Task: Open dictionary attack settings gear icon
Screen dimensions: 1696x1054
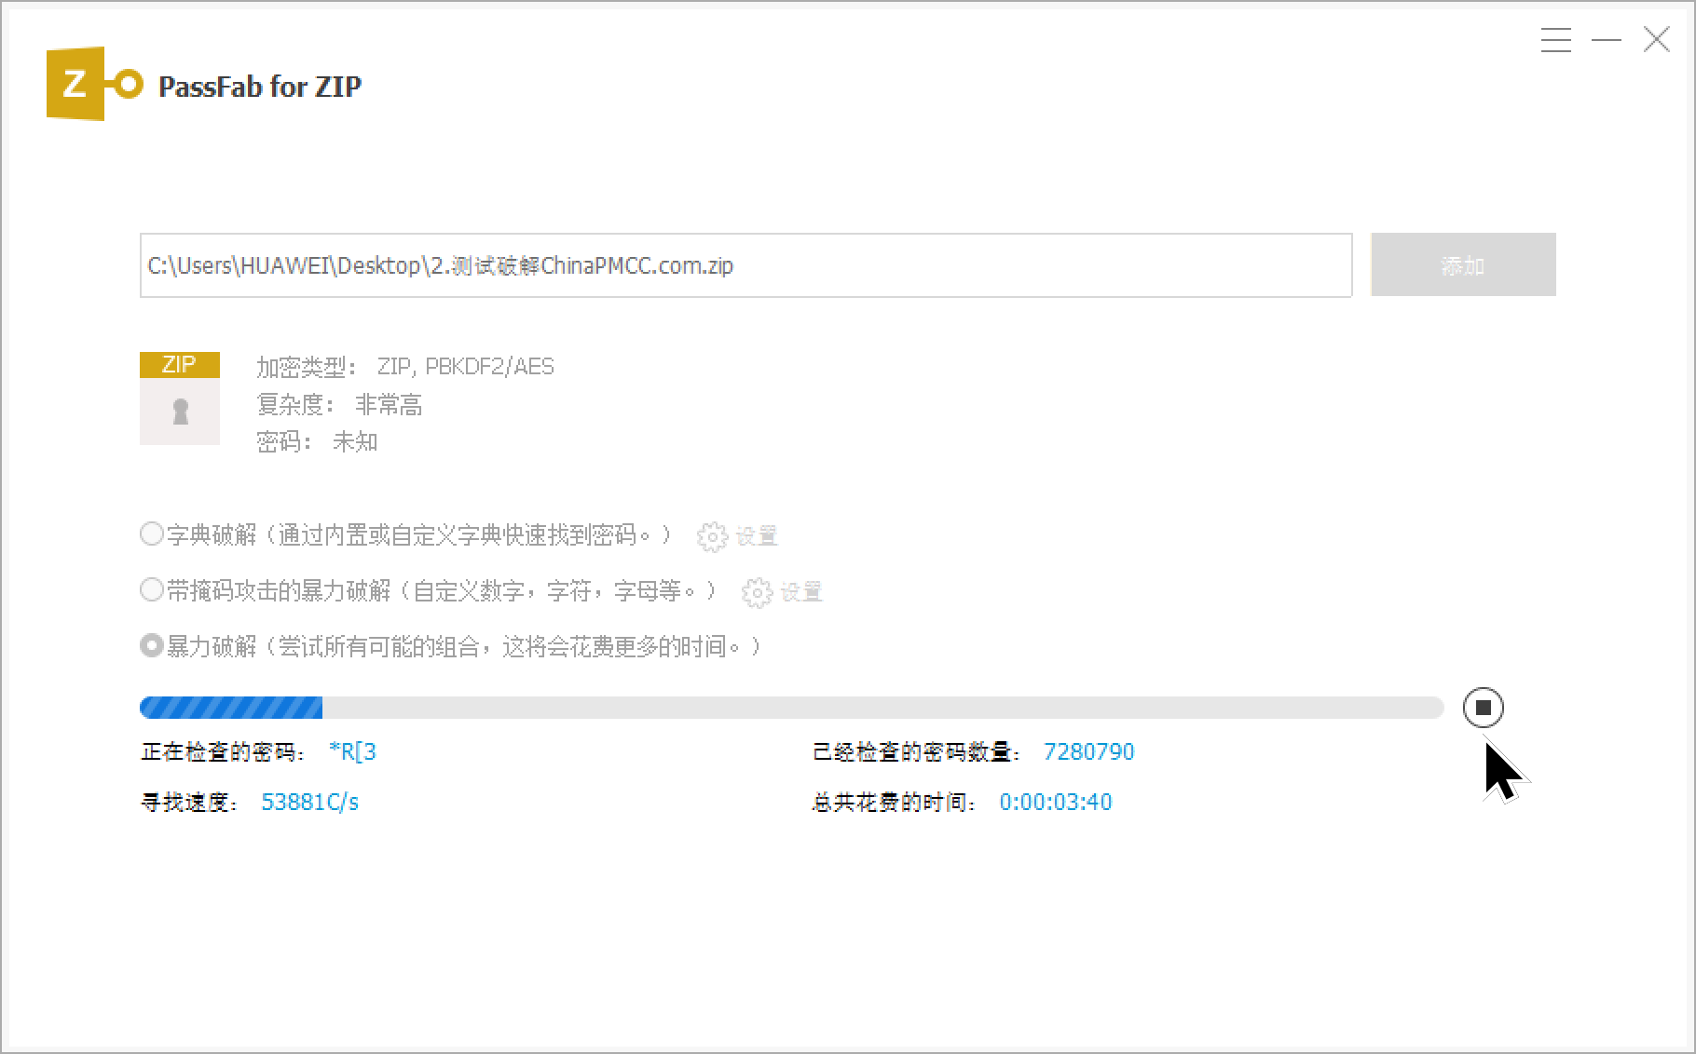Action: pyautogui.click(x=712, y=536)
